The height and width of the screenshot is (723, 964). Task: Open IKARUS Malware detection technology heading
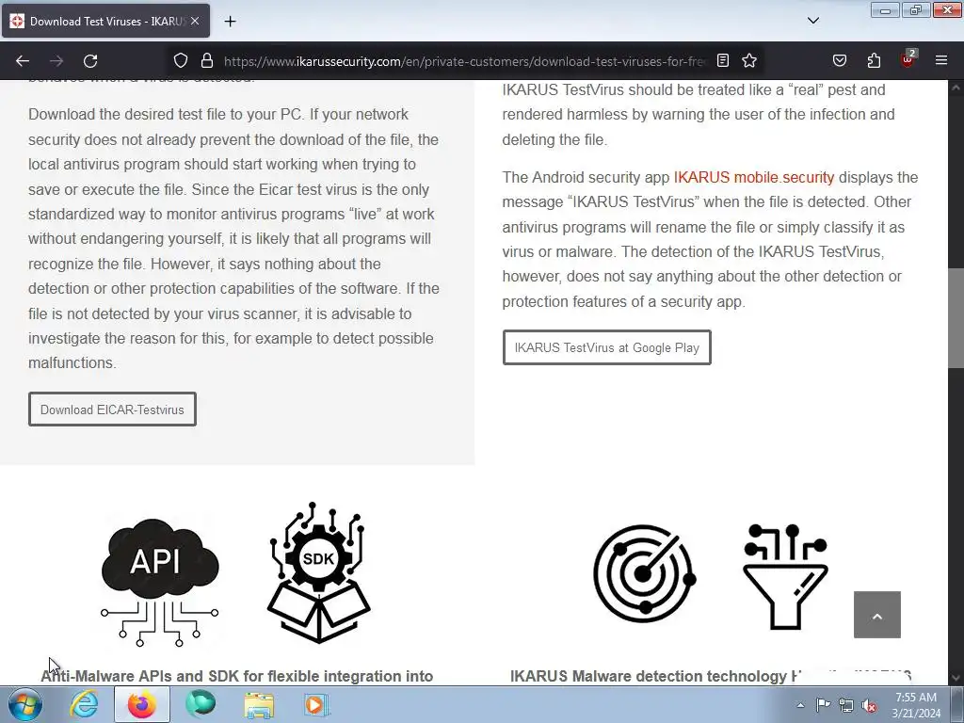click(710, 676)
